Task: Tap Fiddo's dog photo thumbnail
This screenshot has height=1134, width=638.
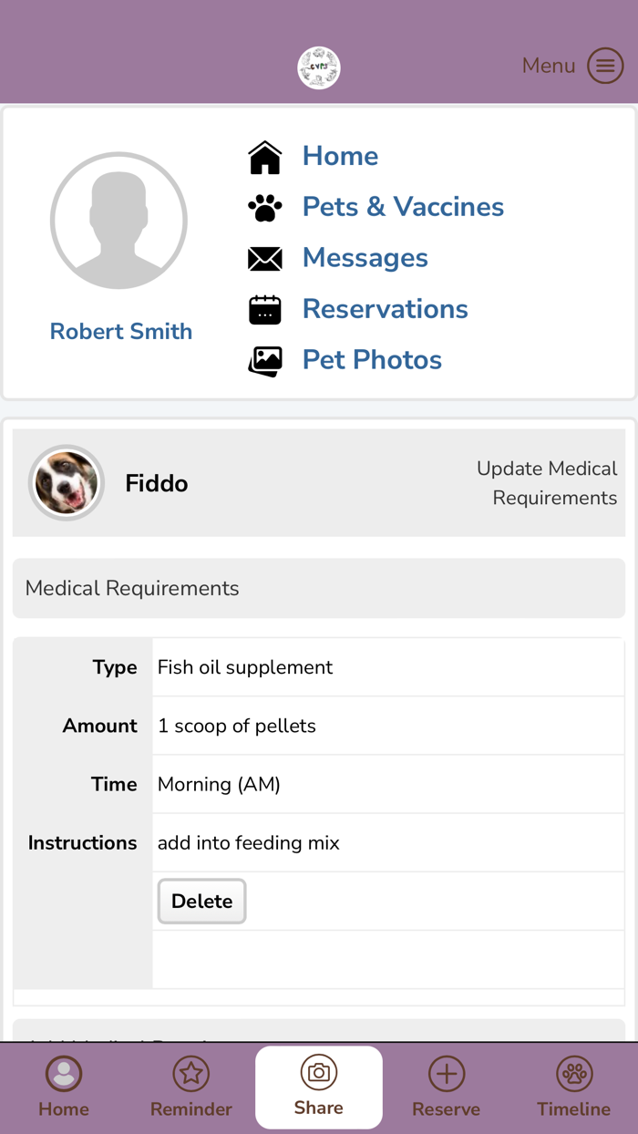Action: click(x=67, y=483)
